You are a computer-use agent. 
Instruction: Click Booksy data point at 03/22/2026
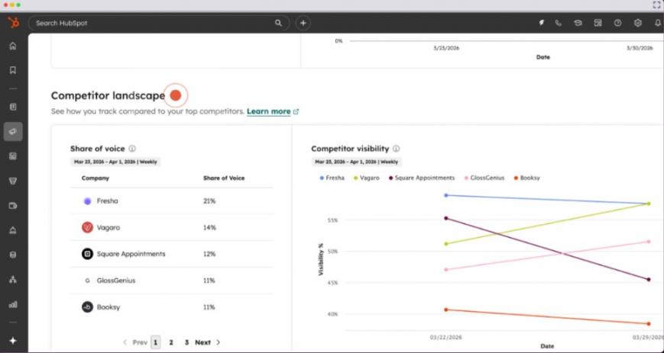(x=446, y=310)
